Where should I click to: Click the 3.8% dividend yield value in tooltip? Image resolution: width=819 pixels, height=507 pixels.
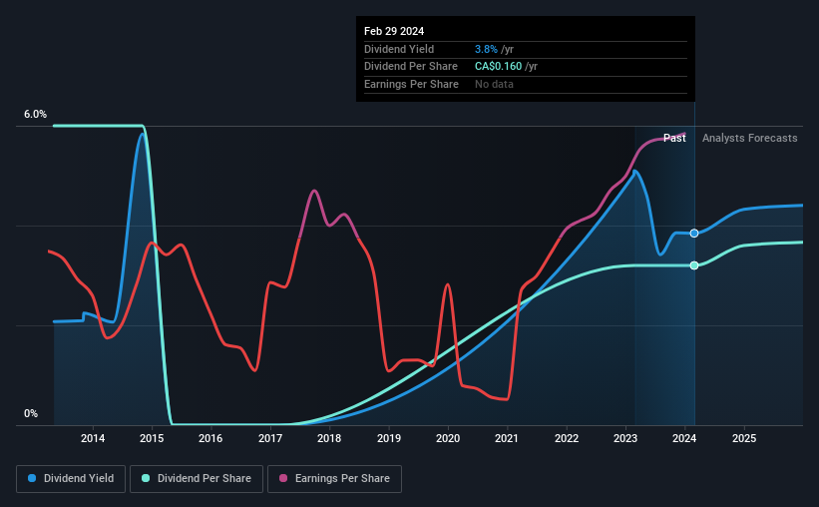click(486, 49)
